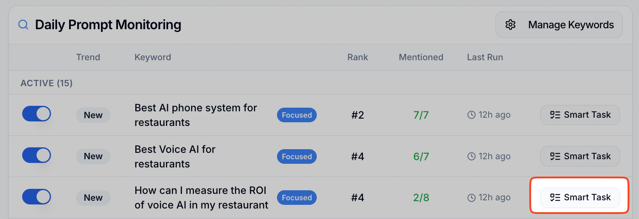Click the search magnifier icon beside the title
The image size is (639, 219).
(23, 25)
